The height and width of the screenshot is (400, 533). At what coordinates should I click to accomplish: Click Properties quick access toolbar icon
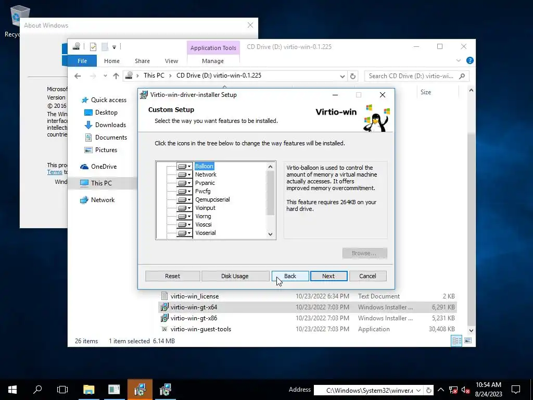tap(93, 46)
